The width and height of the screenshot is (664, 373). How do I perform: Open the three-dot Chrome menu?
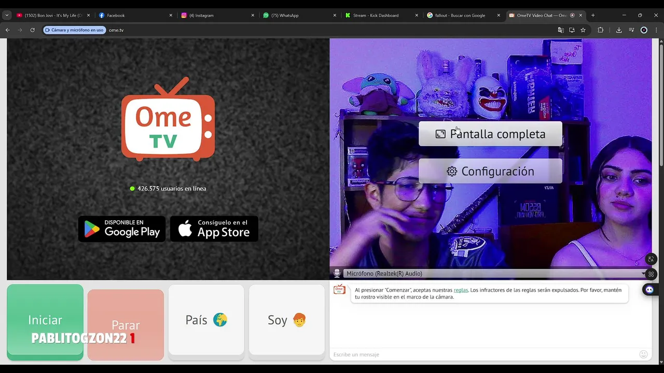pos(656,30)
